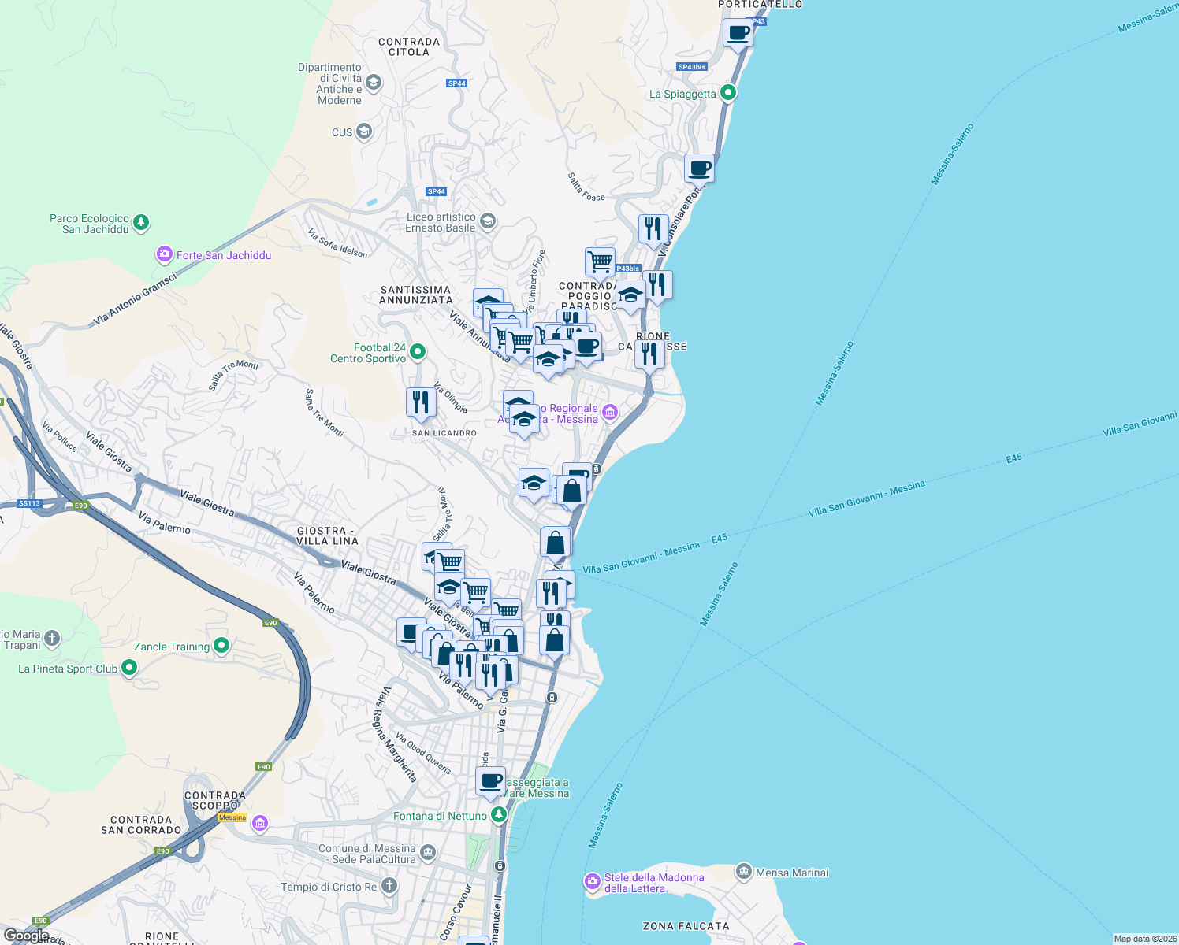Open the graduation cap school marker near Santissima Annunziata

coord(489,301)
